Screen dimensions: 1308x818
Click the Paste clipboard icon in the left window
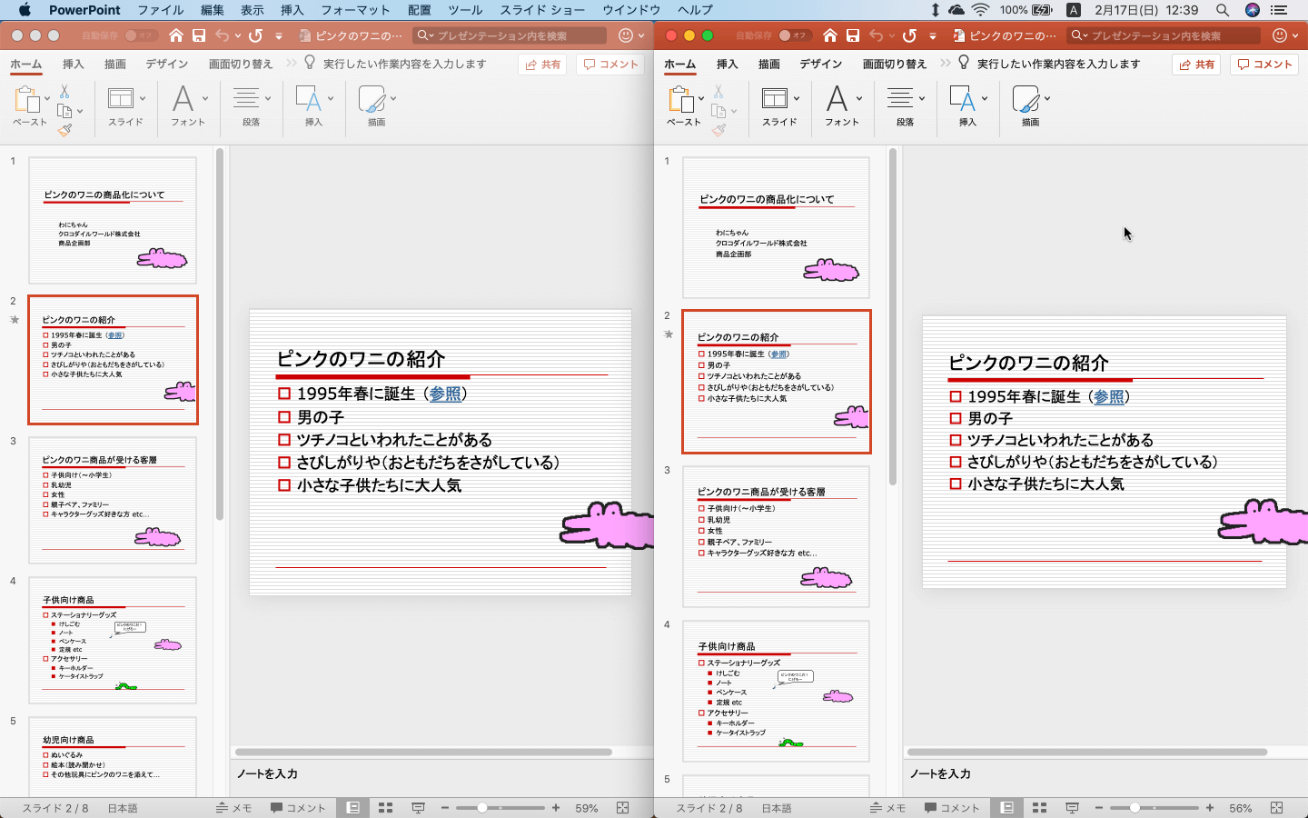coord(26,100)
